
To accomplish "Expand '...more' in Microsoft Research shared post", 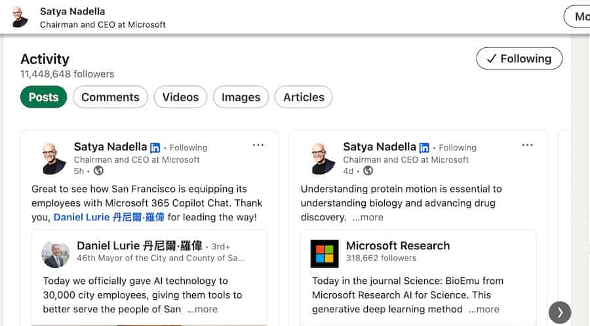I will click(x=484, y=309).
